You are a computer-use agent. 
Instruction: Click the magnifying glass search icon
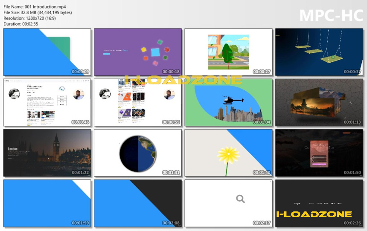tap(240, 199)
